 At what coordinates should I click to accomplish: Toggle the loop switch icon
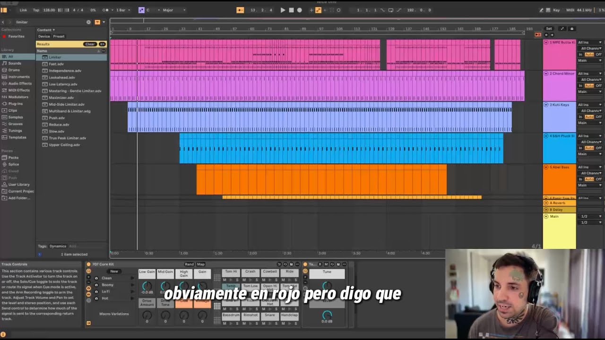coord(390,10)
